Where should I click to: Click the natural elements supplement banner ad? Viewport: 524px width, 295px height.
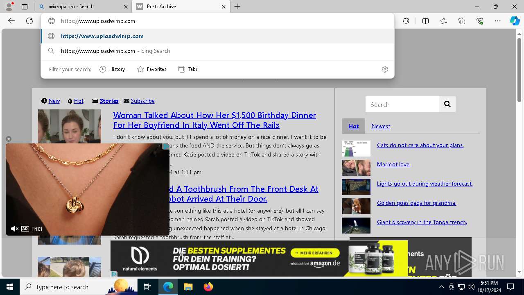[259, 259]
